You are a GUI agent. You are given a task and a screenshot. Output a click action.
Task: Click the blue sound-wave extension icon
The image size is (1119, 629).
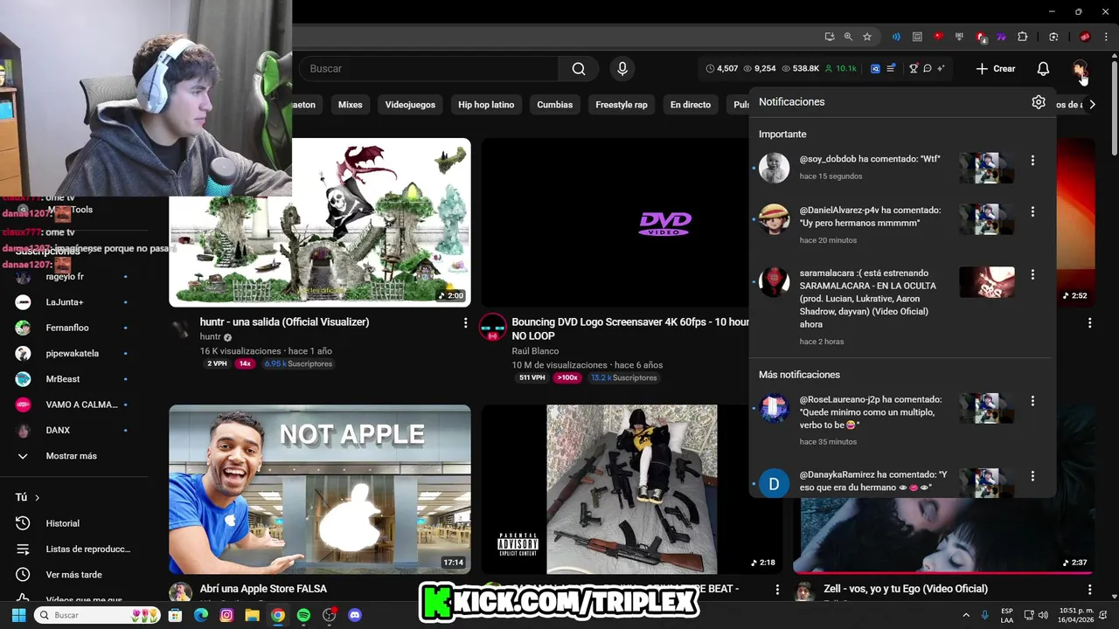tap(896, 37)
